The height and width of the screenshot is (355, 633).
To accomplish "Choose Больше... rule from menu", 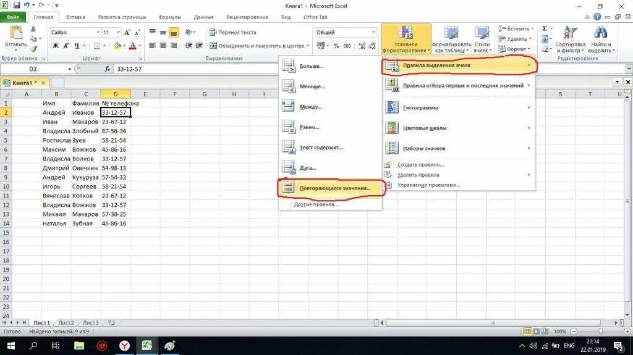I will tap(330, 66).
